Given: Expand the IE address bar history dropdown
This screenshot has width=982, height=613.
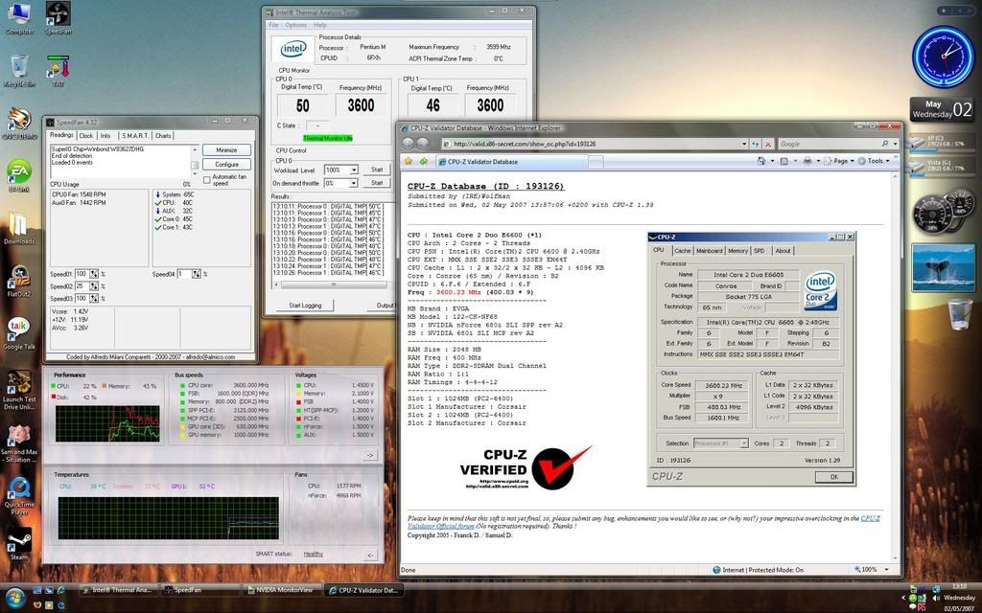Looking at the screenshot, I should pyautogui.click(x=744, y=144).
